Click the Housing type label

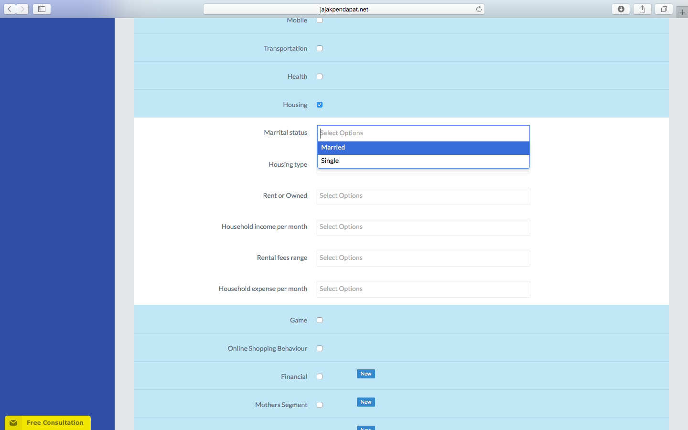(x=288, y=164)
